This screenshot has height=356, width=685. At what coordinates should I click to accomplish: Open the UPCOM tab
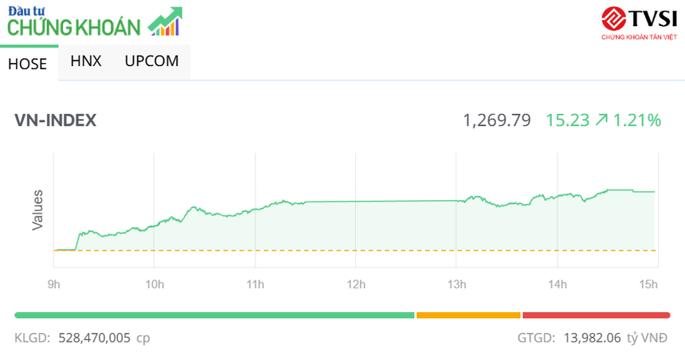point(151,61)
